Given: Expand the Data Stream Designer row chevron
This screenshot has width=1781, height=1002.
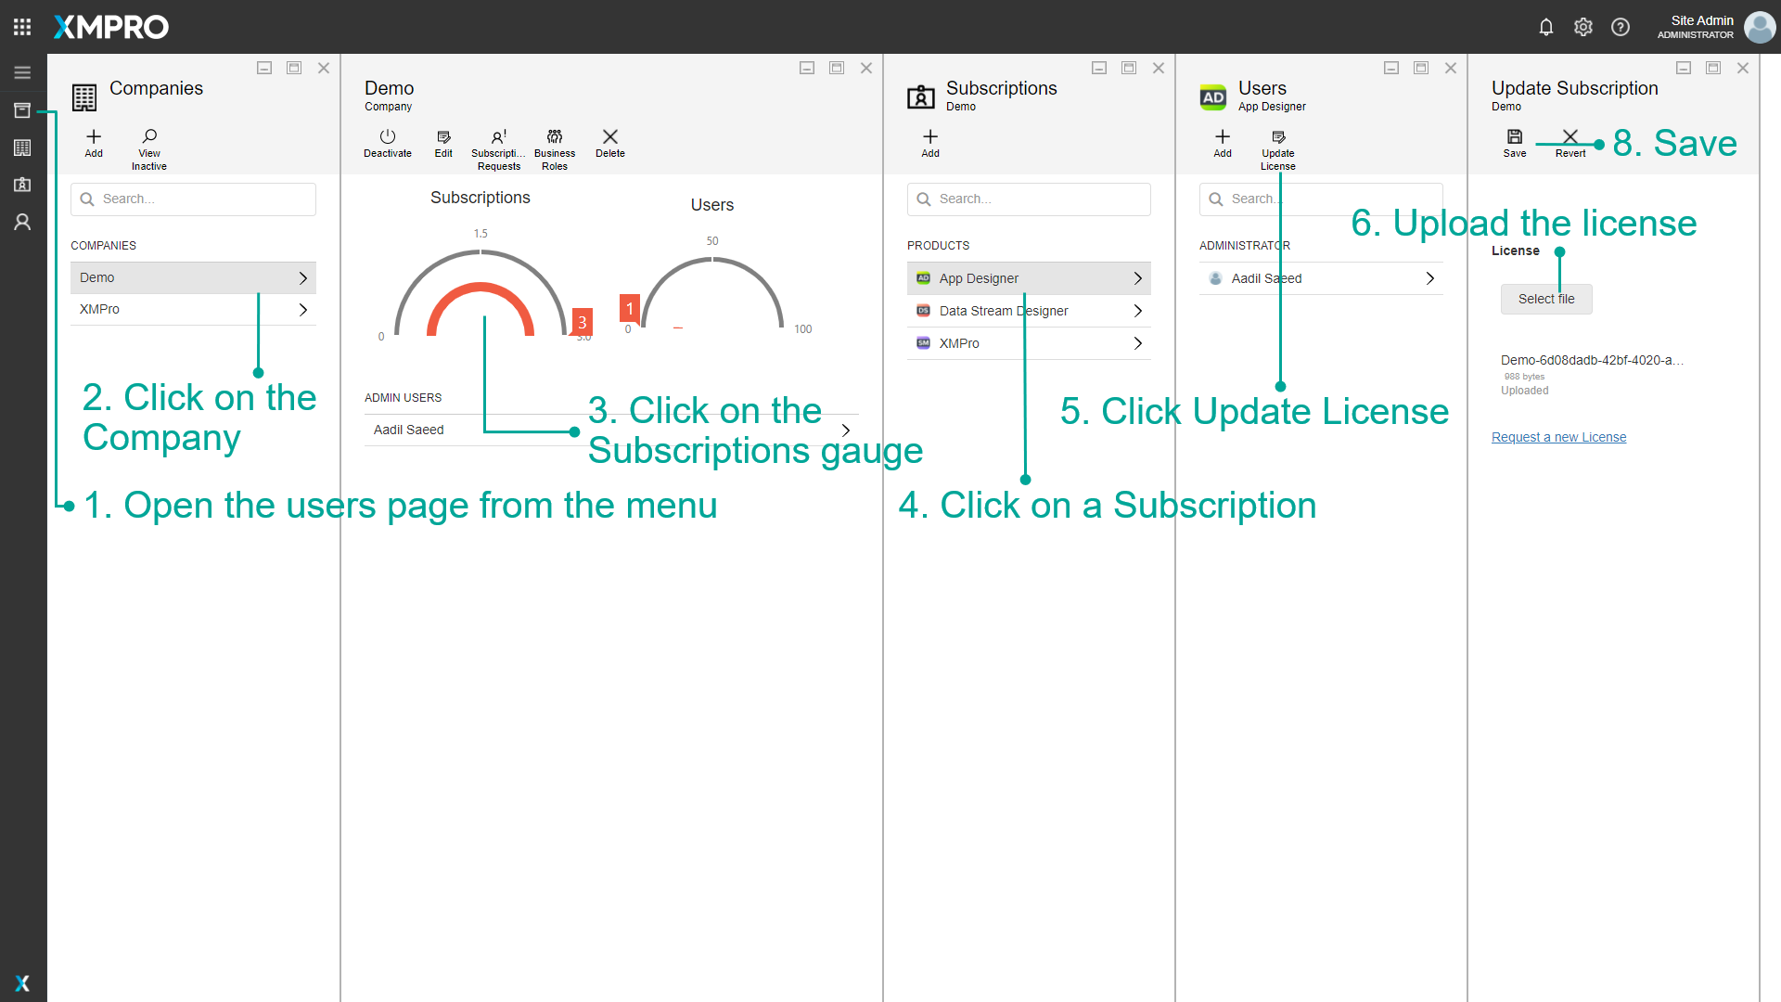Looking at the screenshot, I should (x=1138, y=311).
